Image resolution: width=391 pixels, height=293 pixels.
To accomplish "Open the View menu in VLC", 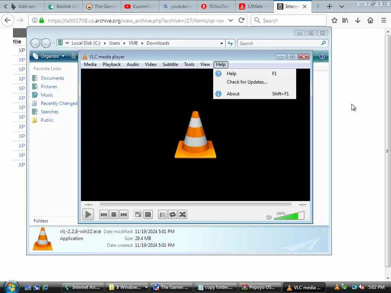I will pyautogui.click(x=205, y=64).
